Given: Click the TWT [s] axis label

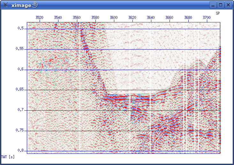Looking at the screenshot, I should point(8,157).
